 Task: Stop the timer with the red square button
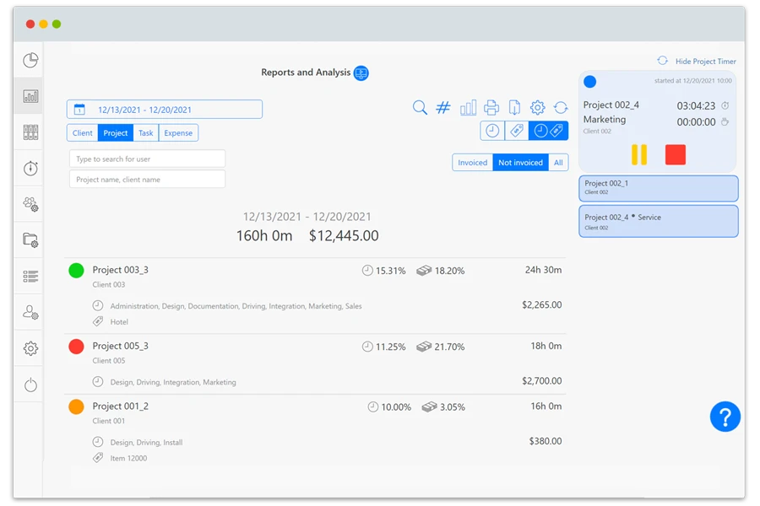coord(675,154)
